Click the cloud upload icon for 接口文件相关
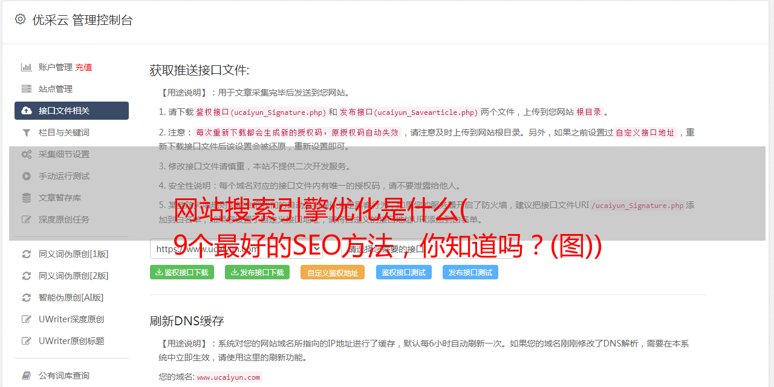774x387 pixels. [27, 111]
